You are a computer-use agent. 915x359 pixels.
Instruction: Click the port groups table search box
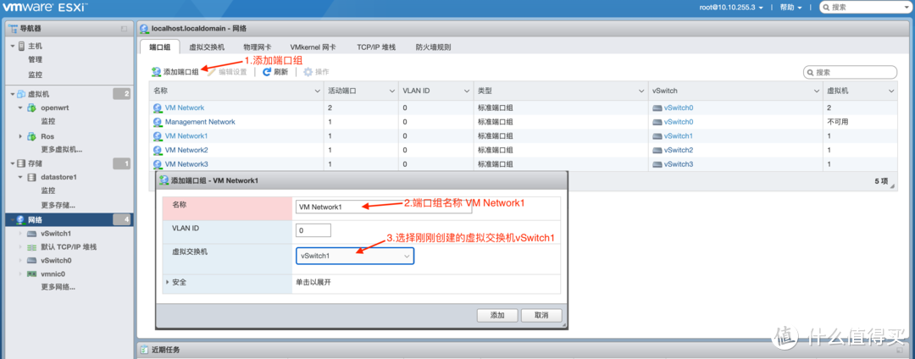[851, 72]
